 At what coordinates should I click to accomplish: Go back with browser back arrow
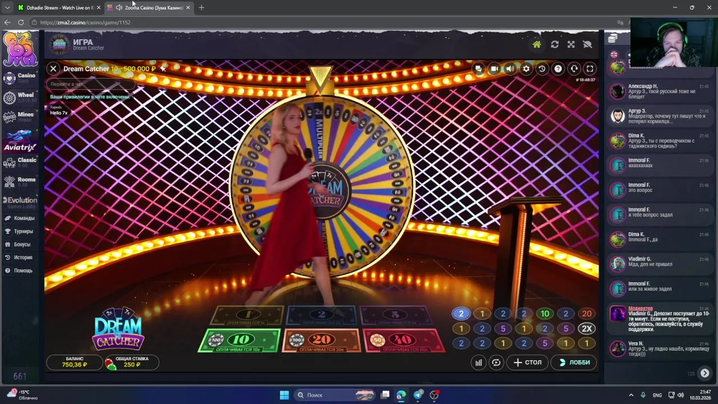(x=7, y=22)
